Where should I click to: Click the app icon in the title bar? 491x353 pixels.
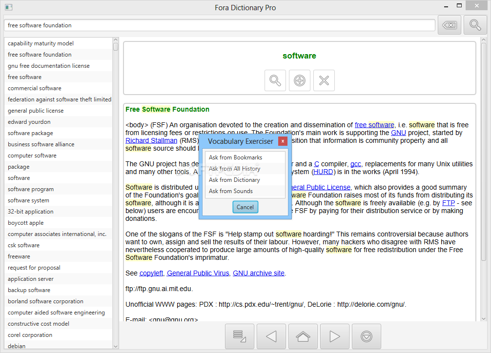click(9, 7)
